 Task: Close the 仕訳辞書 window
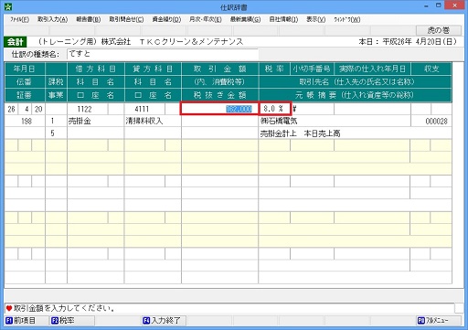(454, 5)
